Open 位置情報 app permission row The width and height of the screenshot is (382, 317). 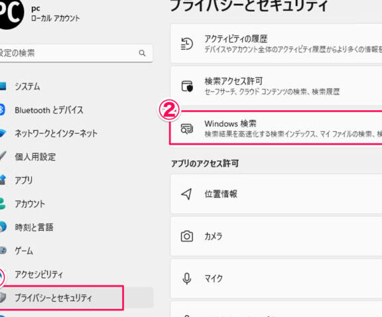277,194
